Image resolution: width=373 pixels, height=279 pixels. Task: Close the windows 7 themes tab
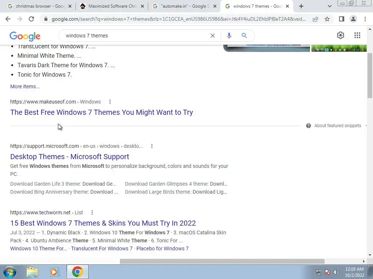287,7
